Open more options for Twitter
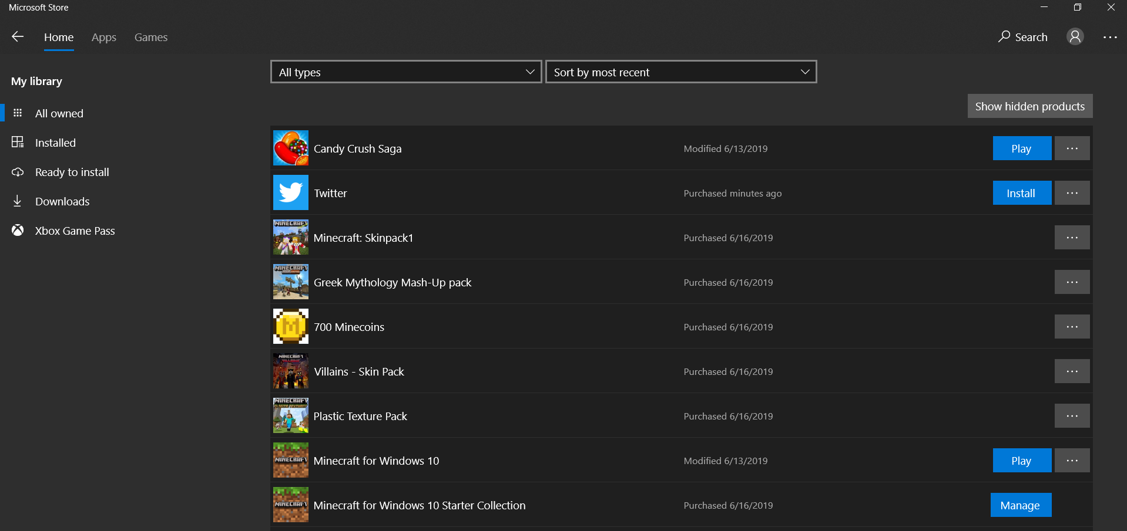Screen dimensions: 1127x531 coord(1072,193)
